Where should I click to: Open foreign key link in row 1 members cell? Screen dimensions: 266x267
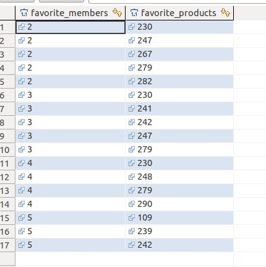click(x=22, y=27)
